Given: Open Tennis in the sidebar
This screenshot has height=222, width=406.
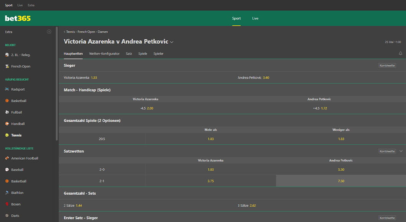Looking at the screenshot, I should point(16,135).
